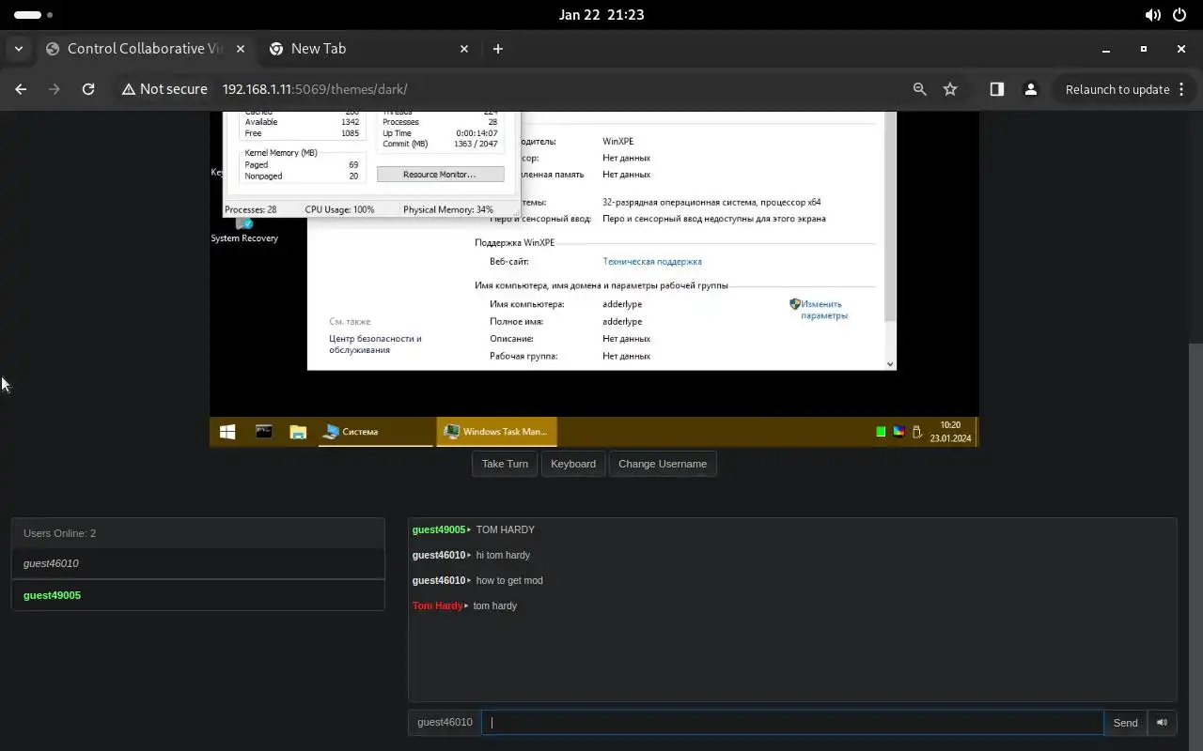
Task: Open File Explorer folder icon on VM taskbar
Action: [298, 432]
